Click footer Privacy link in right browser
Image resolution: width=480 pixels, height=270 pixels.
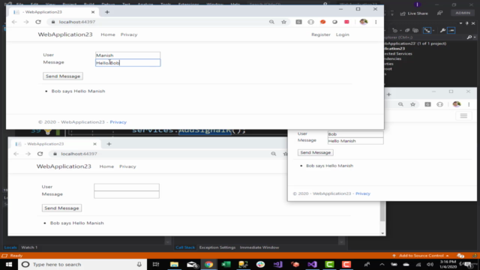click(363, 193)
